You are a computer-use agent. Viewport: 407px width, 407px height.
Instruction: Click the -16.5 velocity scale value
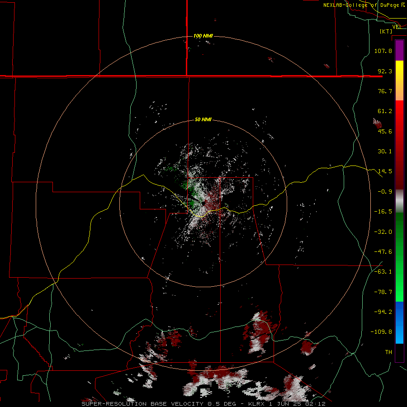[383, 212]
